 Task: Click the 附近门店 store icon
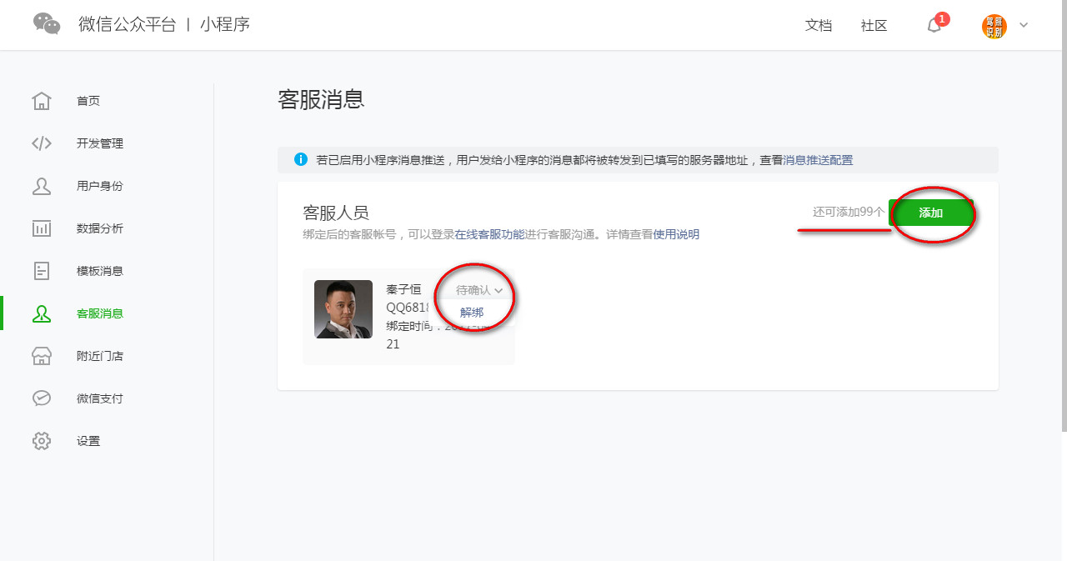coord(42,356)
